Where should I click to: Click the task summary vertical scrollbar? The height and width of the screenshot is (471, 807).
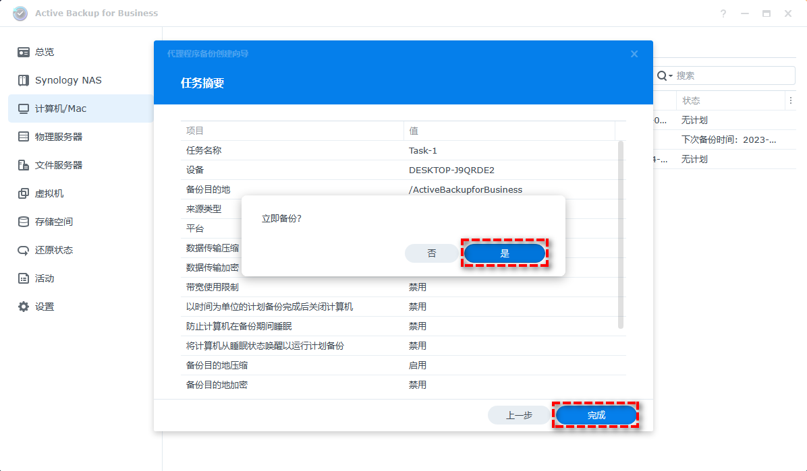[x=621, y=234]
